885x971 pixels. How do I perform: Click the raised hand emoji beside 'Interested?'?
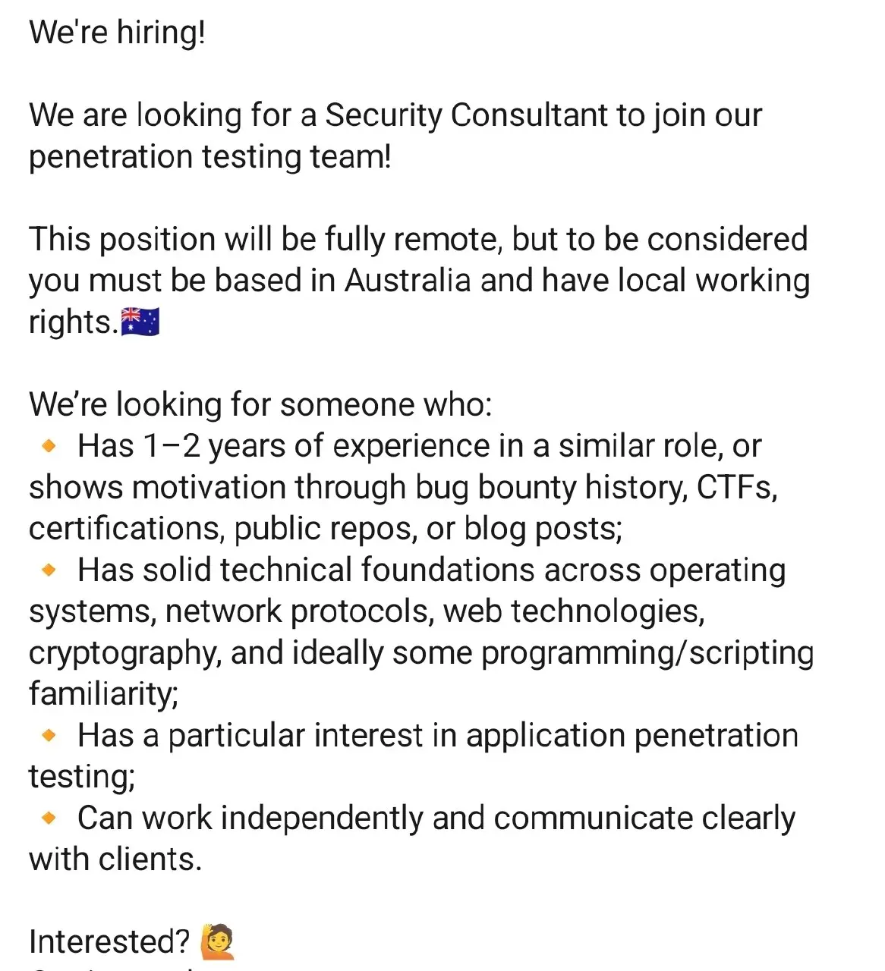coord(218,941)
